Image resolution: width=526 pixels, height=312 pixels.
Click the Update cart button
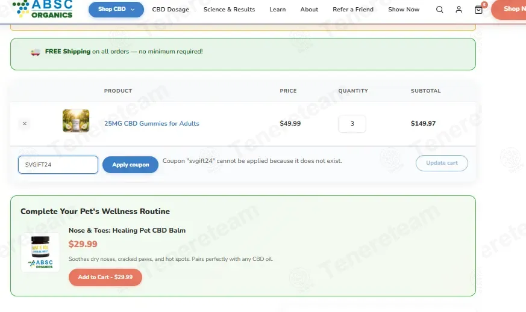(442, 163)
